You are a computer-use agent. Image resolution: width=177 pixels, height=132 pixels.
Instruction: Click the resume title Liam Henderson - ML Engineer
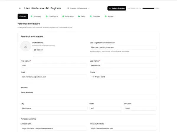43,8
